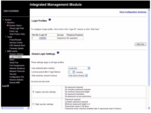The width and height of the screenshot is (151, 113).
Task: Open Event Log in sidebar
Action: point(14,31)
